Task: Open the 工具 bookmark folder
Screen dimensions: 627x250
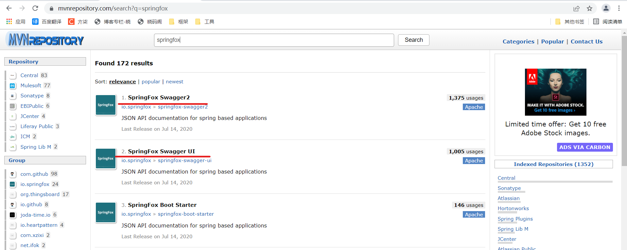Action: (x=205, y=22)
